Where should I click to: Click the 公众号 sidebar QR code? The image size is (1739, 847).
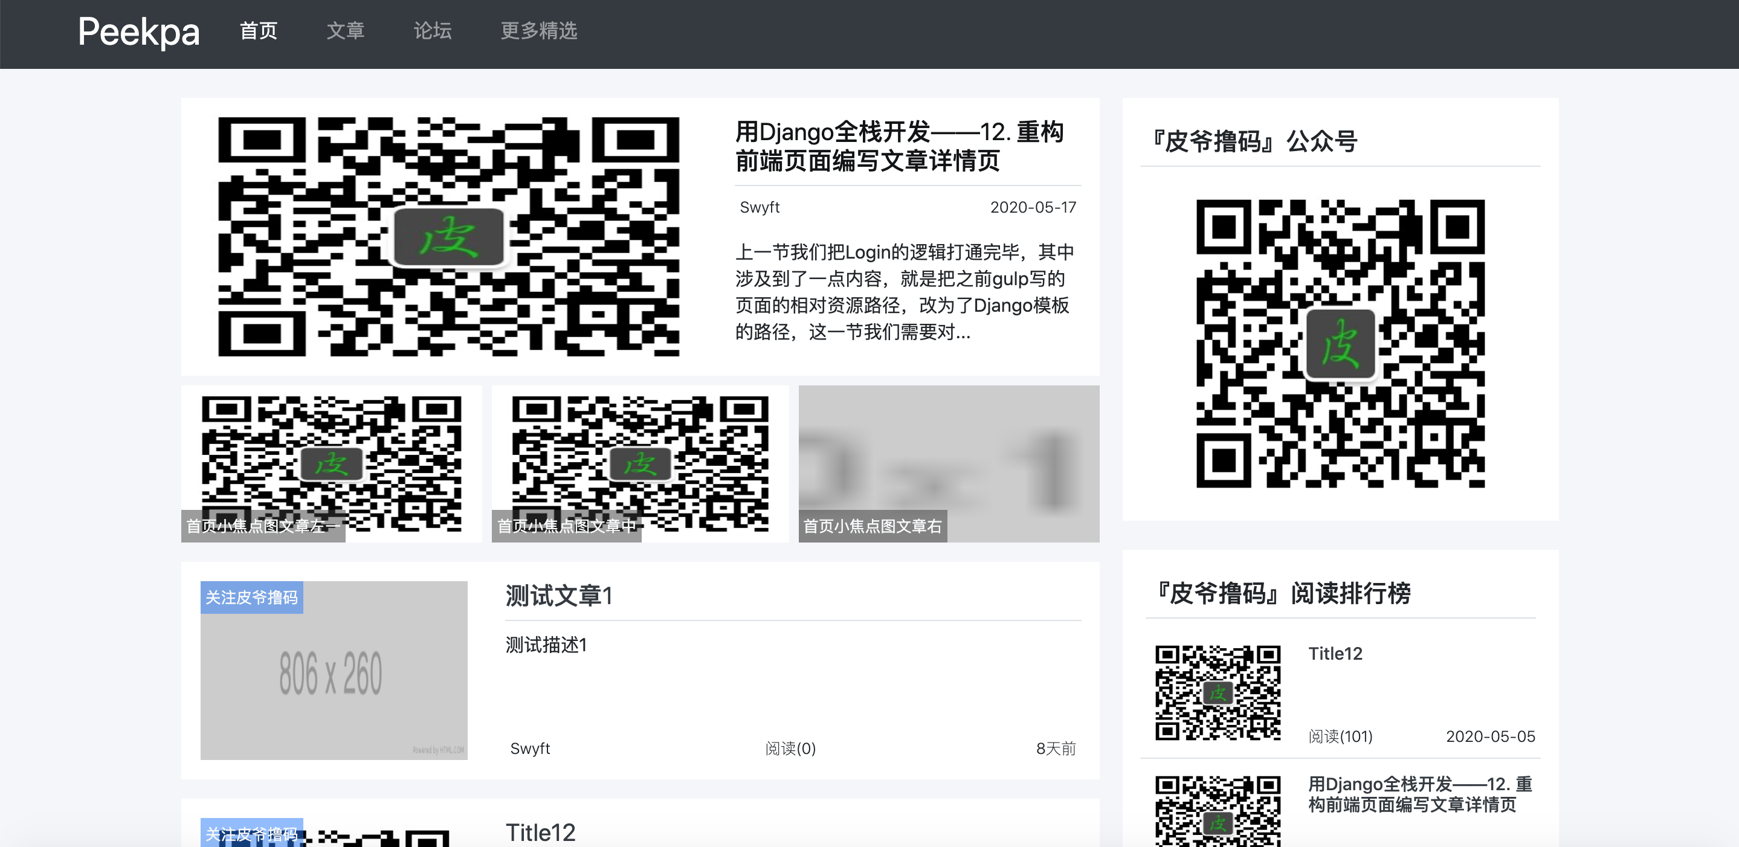click(1340, 344)
